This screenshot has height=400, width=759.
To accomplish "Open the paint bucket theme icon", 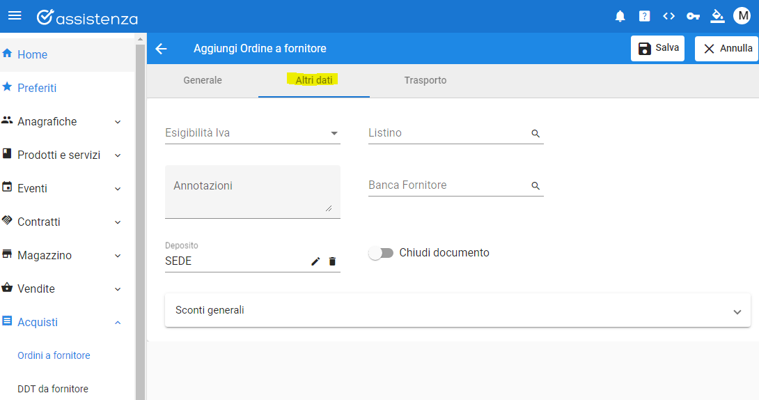I will (717, 17).
